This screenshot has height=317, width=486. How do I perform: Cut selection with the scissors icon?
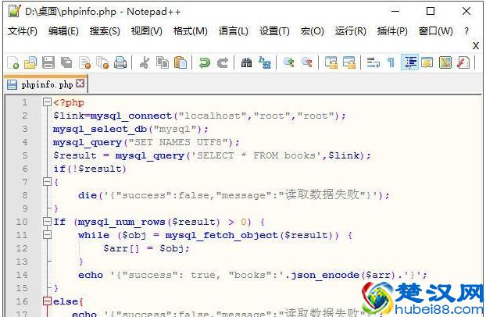[x=145, y=63]
